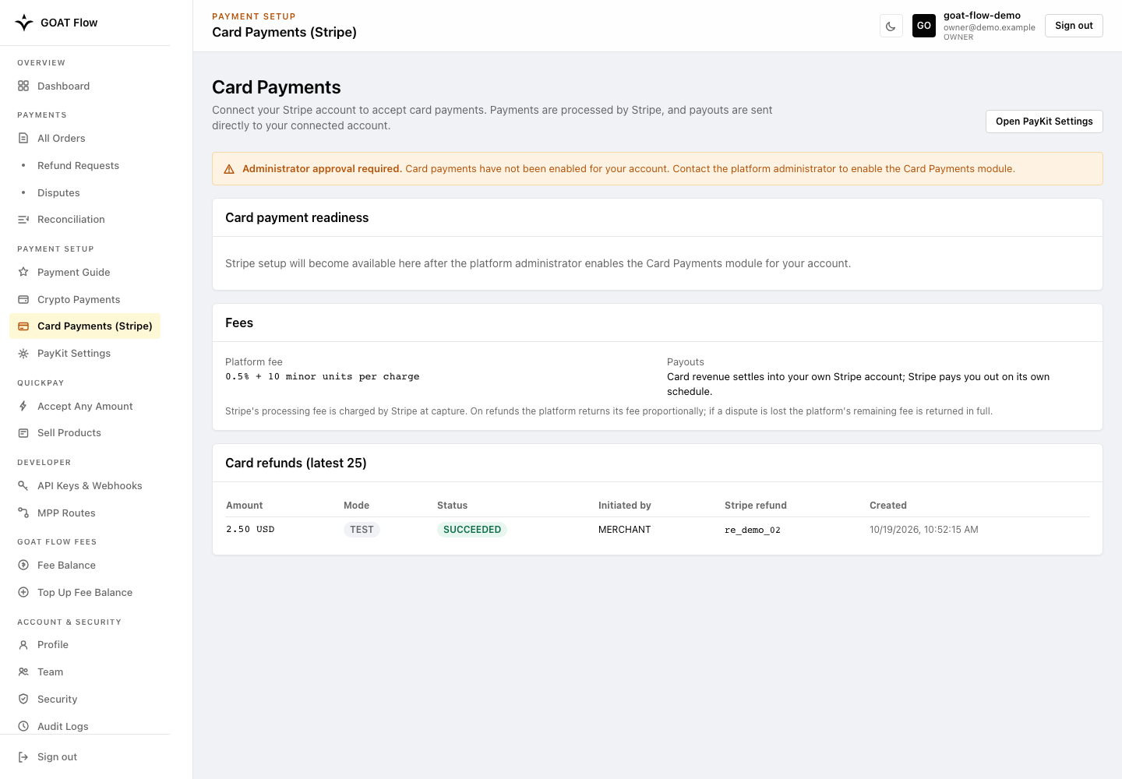Click the MERCHANT initiated-by cell
1122x779 pixels.
(625, 530)
